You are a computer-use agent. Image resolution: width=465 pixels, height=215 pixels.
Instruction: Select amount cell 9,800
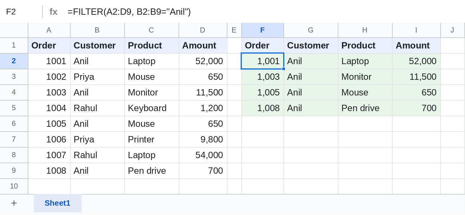click(x=203, y=139)
